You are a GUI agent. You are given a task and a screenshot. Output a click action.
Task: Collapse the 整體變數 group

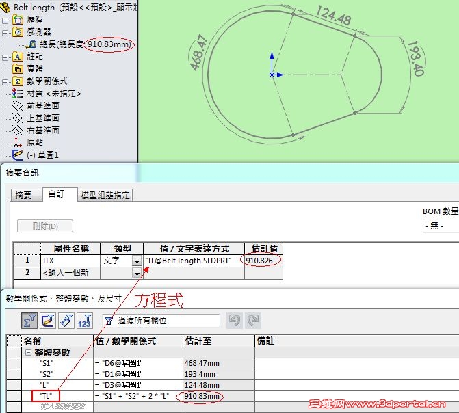click(x=29, y=352)
